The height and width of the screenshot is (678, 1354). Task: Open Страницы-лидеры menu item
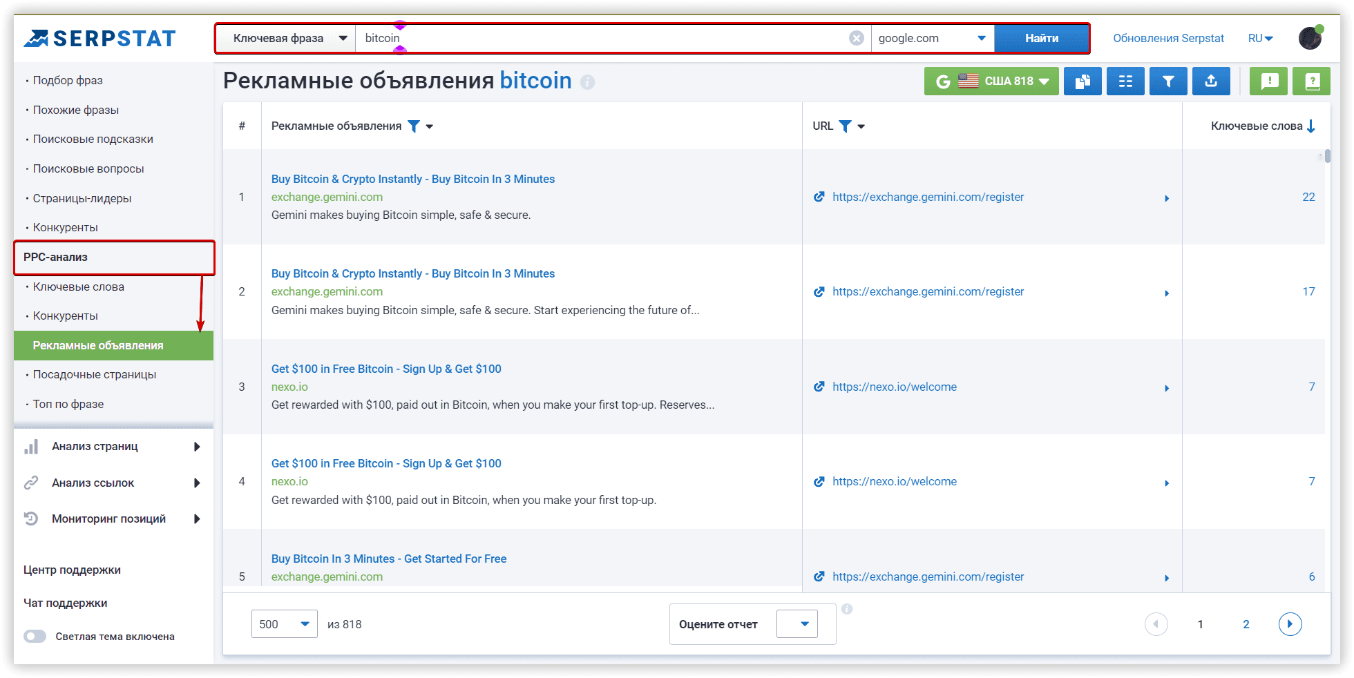click(x=82, y=198)
